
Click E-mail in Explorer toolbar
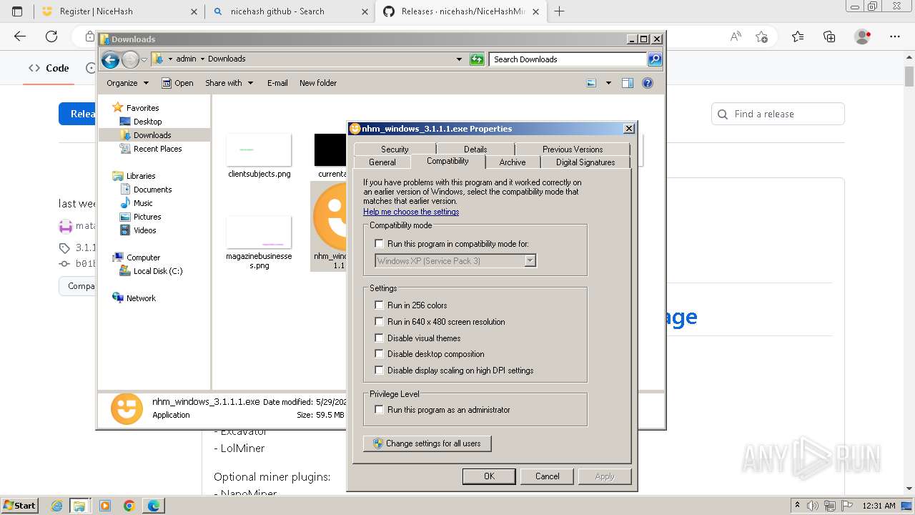tap(277, 83)
